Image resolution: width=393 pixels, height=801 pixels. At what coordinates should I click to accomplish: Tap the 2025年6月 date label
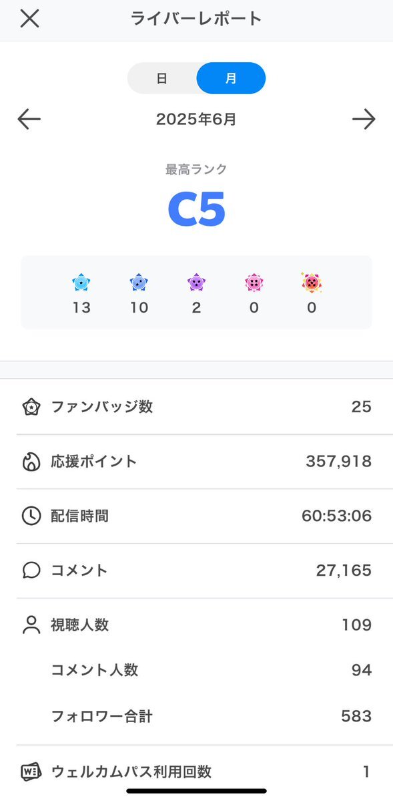(196, 120)
